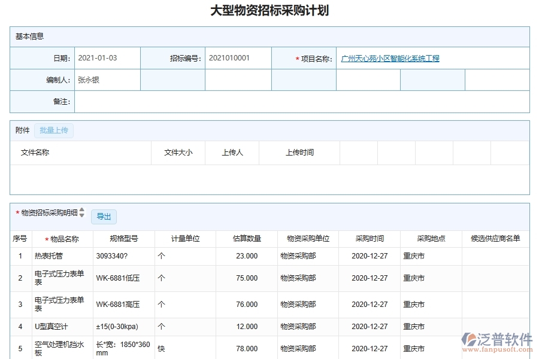This screenshot has width=539, height=359.
Task: Click the 采购时间 column header
Action: coord(370,238)
